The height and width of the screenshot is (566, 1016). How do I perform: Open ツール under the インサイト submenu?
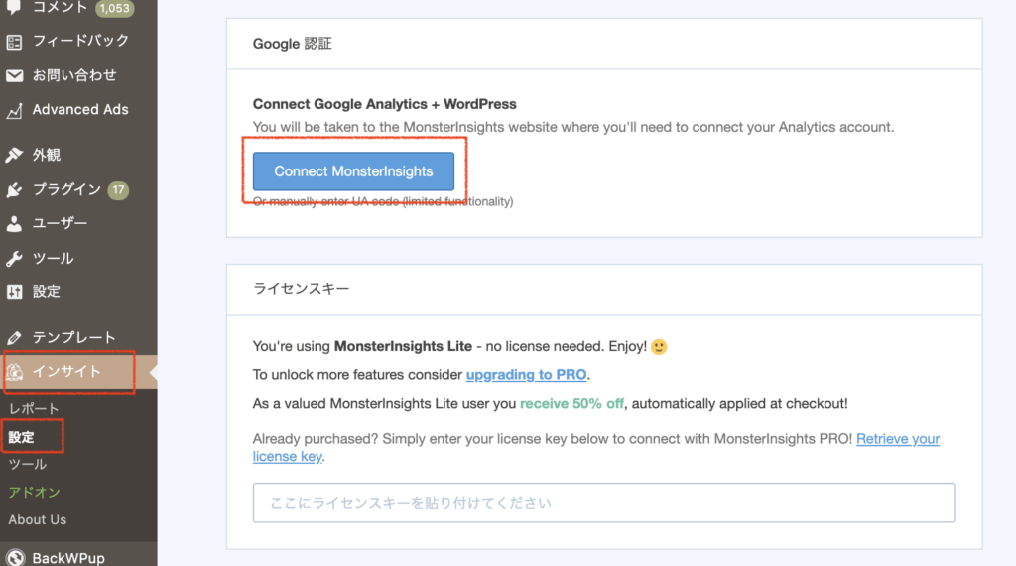point(27,464)
